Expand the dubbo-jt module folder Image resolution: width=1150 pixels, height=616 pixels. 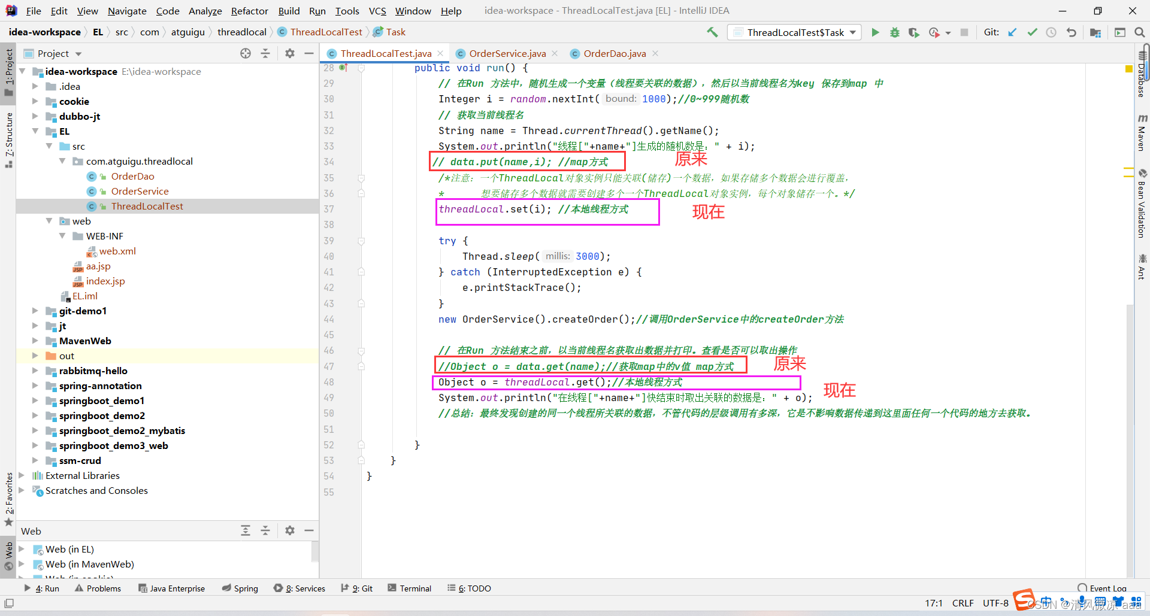coord(35,116)
